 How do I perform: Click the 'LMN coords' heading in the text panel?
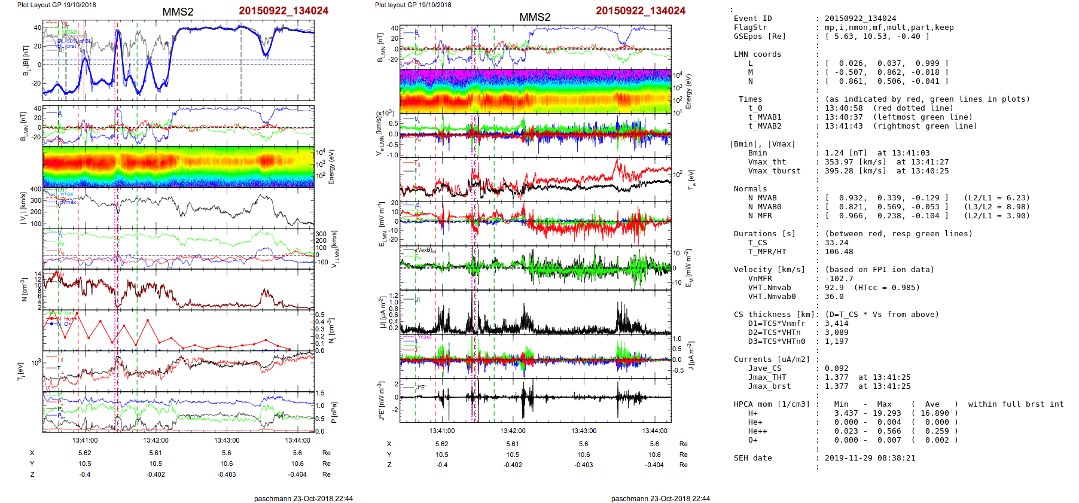tap(757, 54)
